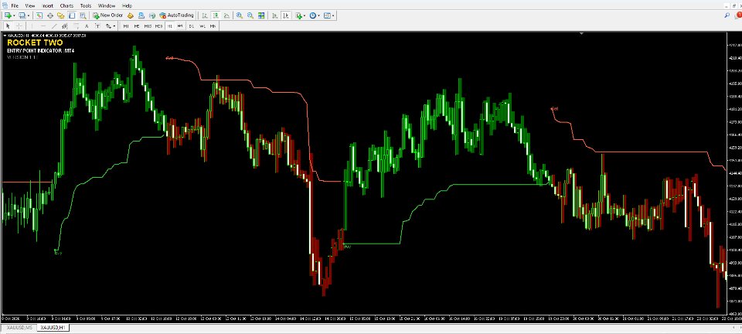Expand the Arrows objects dropdown arrow

point(114,26)
